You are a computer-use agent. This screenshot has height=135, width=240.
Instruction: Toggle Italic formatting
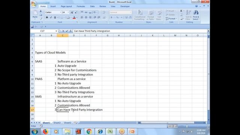click(x=51, y=18)
